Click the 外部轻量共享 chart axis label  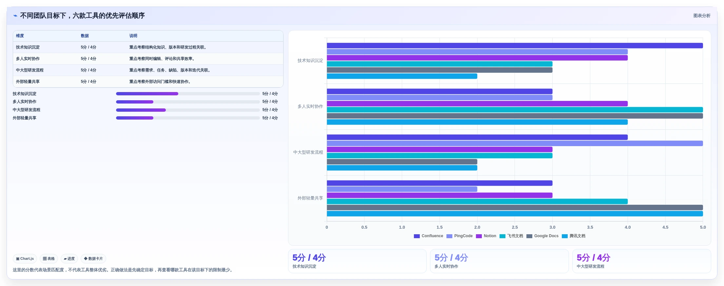[310, 198]
